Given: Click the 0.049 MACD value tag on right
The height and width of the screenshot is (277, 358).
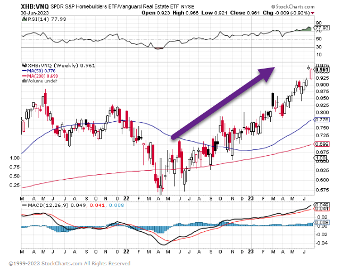Looking at the screenshot, I should tap(322, 205).
